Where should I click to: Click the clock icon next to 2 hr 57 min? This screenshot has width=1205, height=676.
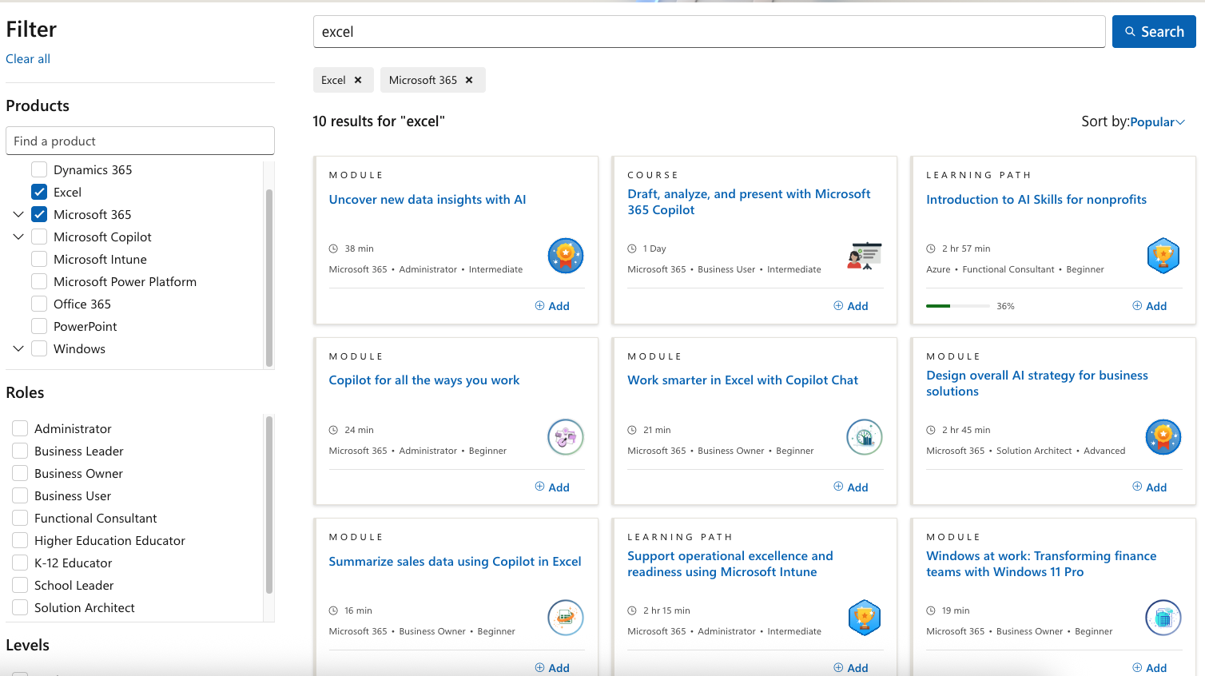point(931,249)
